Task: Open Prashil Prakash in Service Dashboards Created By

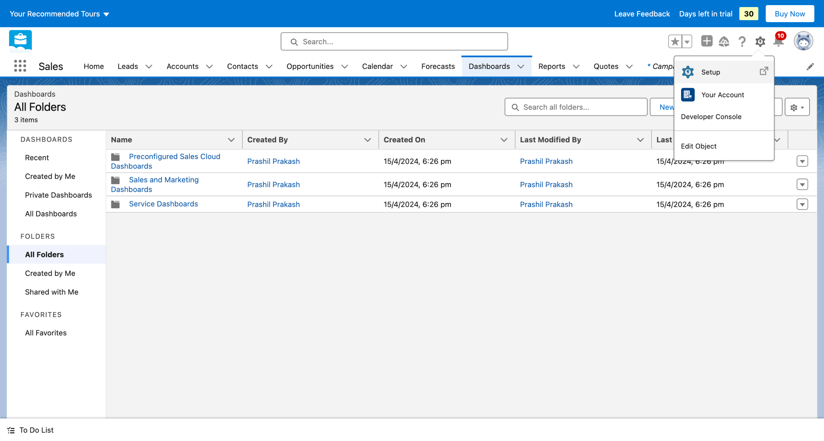Action: coord(273,204)
